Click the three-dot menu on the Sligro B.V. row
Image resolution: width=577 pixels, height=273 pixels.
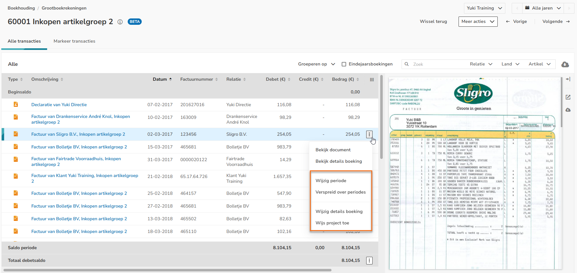(369, 134)
